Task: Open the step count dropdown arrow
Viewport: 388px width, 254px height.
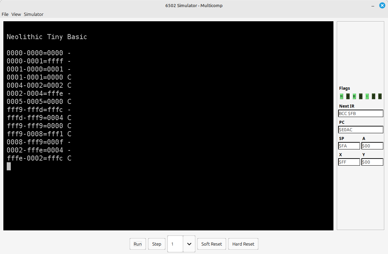Action: 189,244
